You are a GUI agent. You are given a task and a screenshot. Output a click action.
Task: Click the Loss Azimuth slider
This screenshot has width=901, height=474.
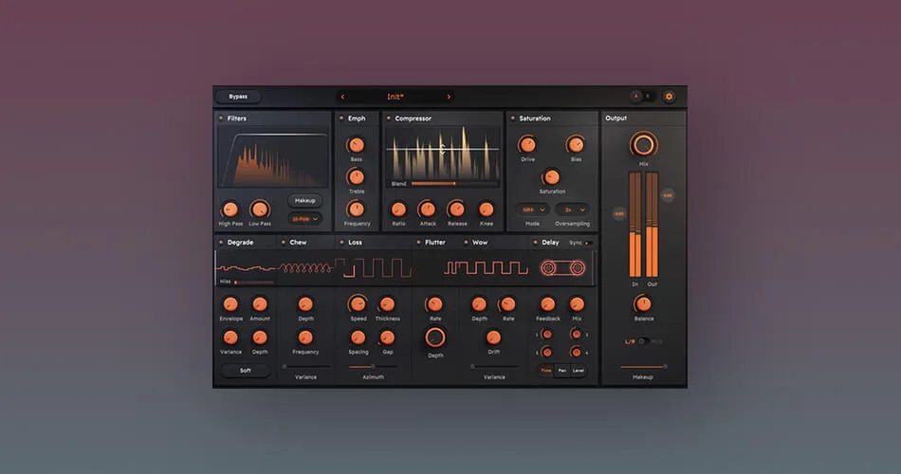click(373, 367)
